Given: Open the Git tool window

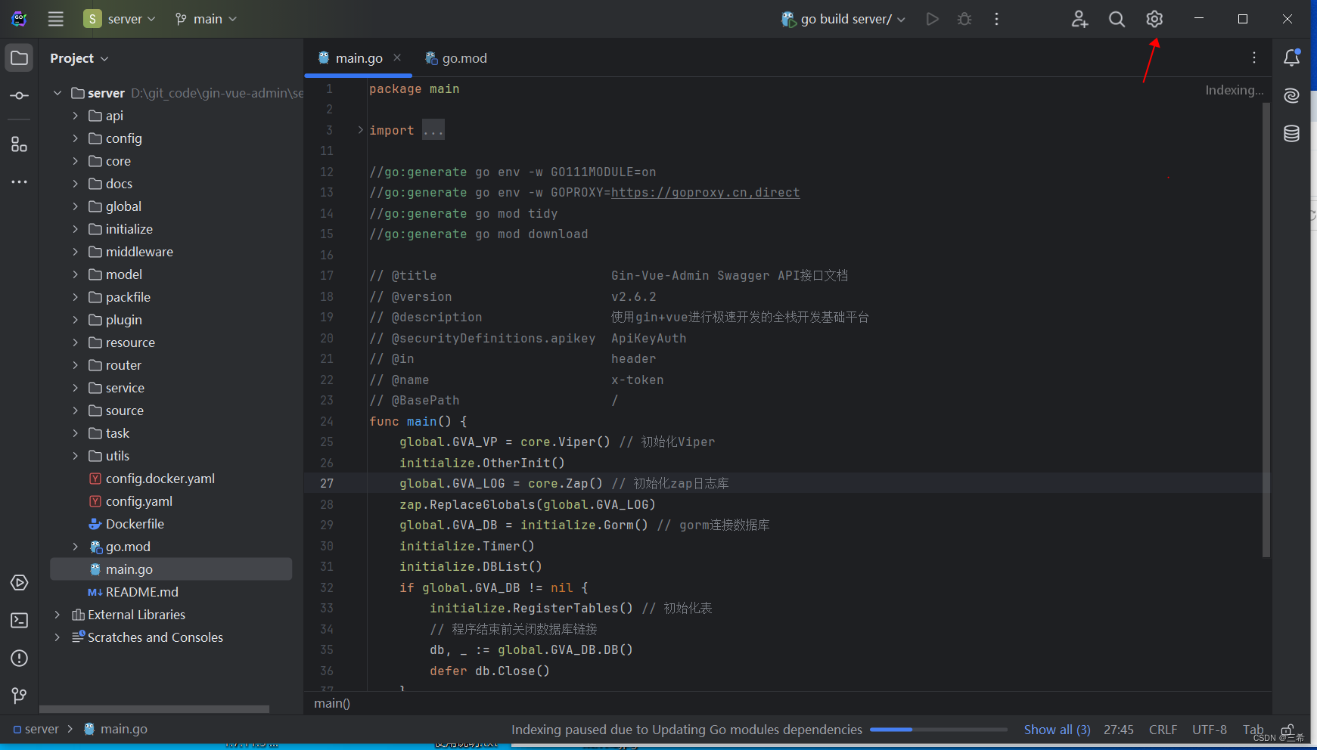Looking at the screenshot, I should click(x=19, y=696).
